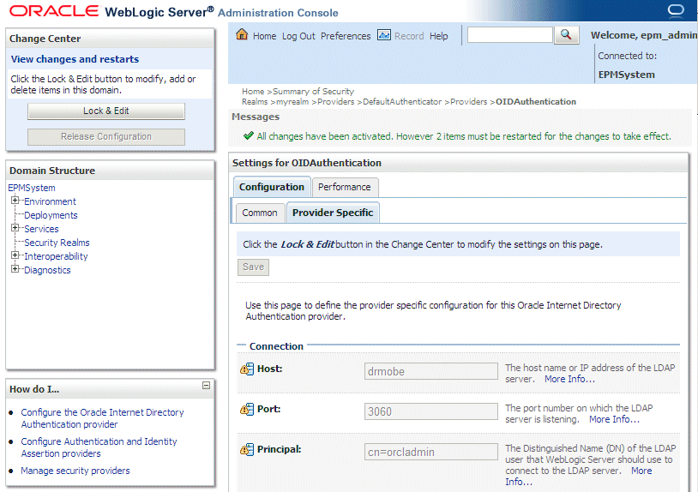698x492 pixels.
Task: Click Providers breadcrumb after DefaultAuthenticator
Action: click(469, 102)
